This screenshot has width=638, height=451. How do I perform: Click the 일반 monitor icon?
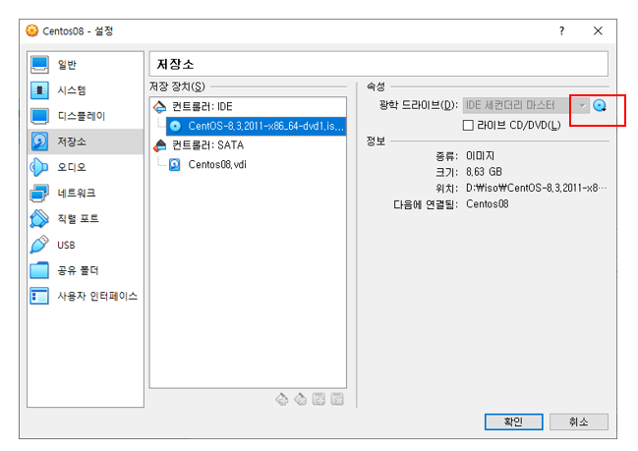39,65
